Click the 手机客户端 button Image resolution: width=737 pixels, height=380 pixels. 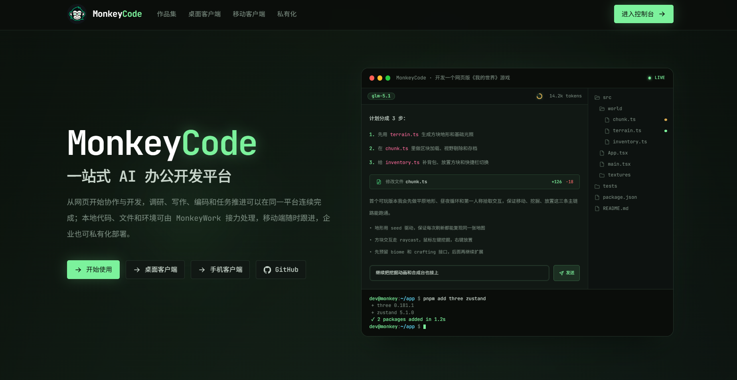coord(220,269)
